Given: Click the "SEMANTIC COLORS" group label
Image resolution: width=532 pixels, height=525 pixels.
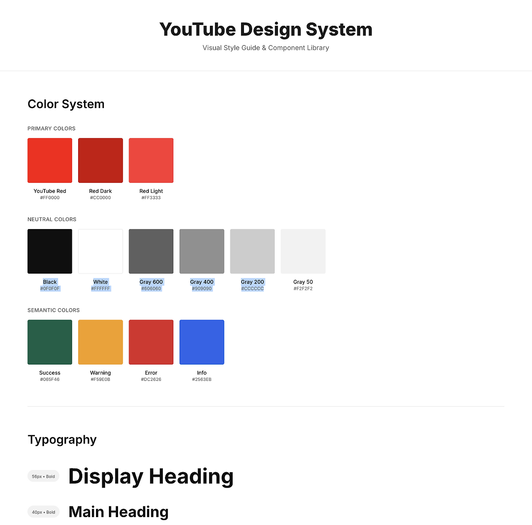Looking at the screenshot, I should coord(54,310).
